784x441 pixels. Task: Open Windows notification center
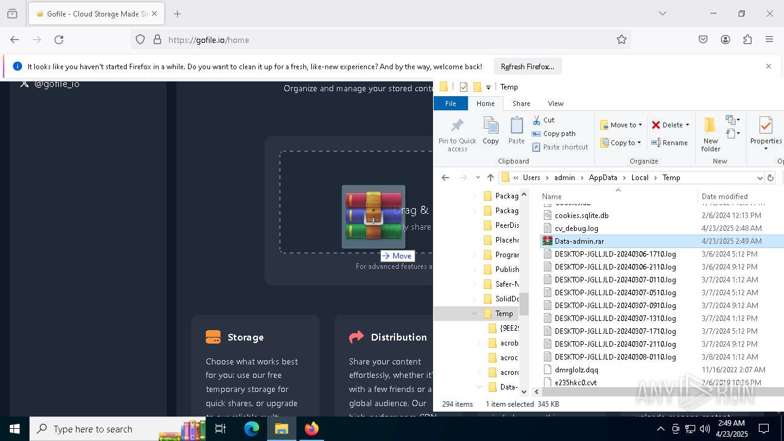pos(764,429)
